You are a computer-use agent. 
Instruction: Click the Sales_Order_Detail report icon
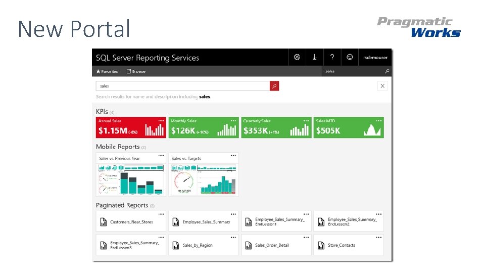249,246
